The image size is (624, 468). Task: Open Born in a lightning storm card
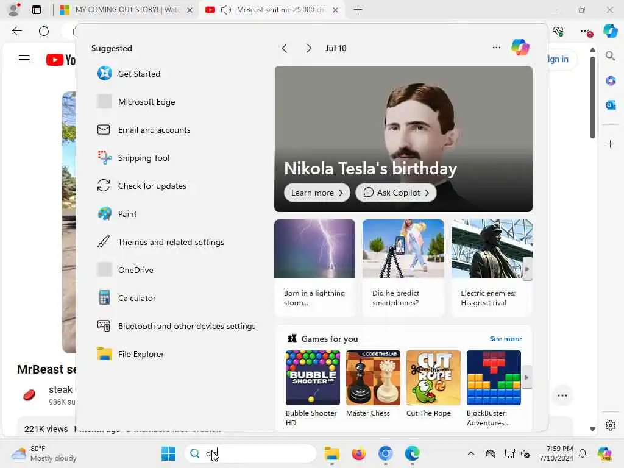[x=314, y=268]
